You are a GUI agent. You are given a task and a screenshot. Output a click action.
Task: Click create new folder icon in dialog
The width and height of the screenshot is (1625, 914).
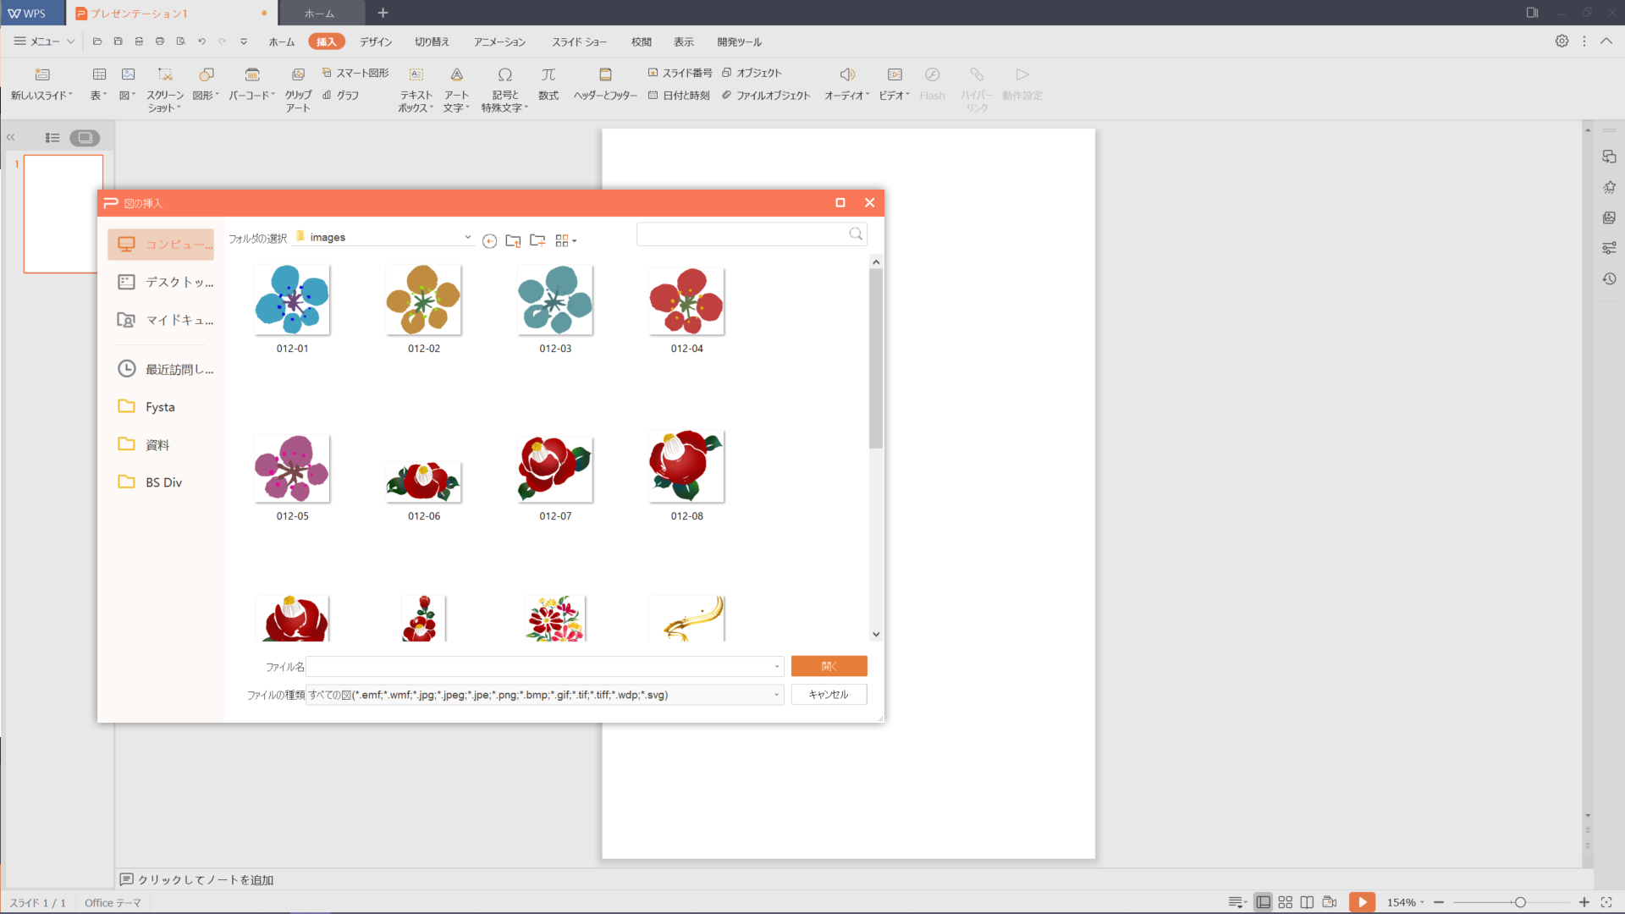(x=537, y=240)
